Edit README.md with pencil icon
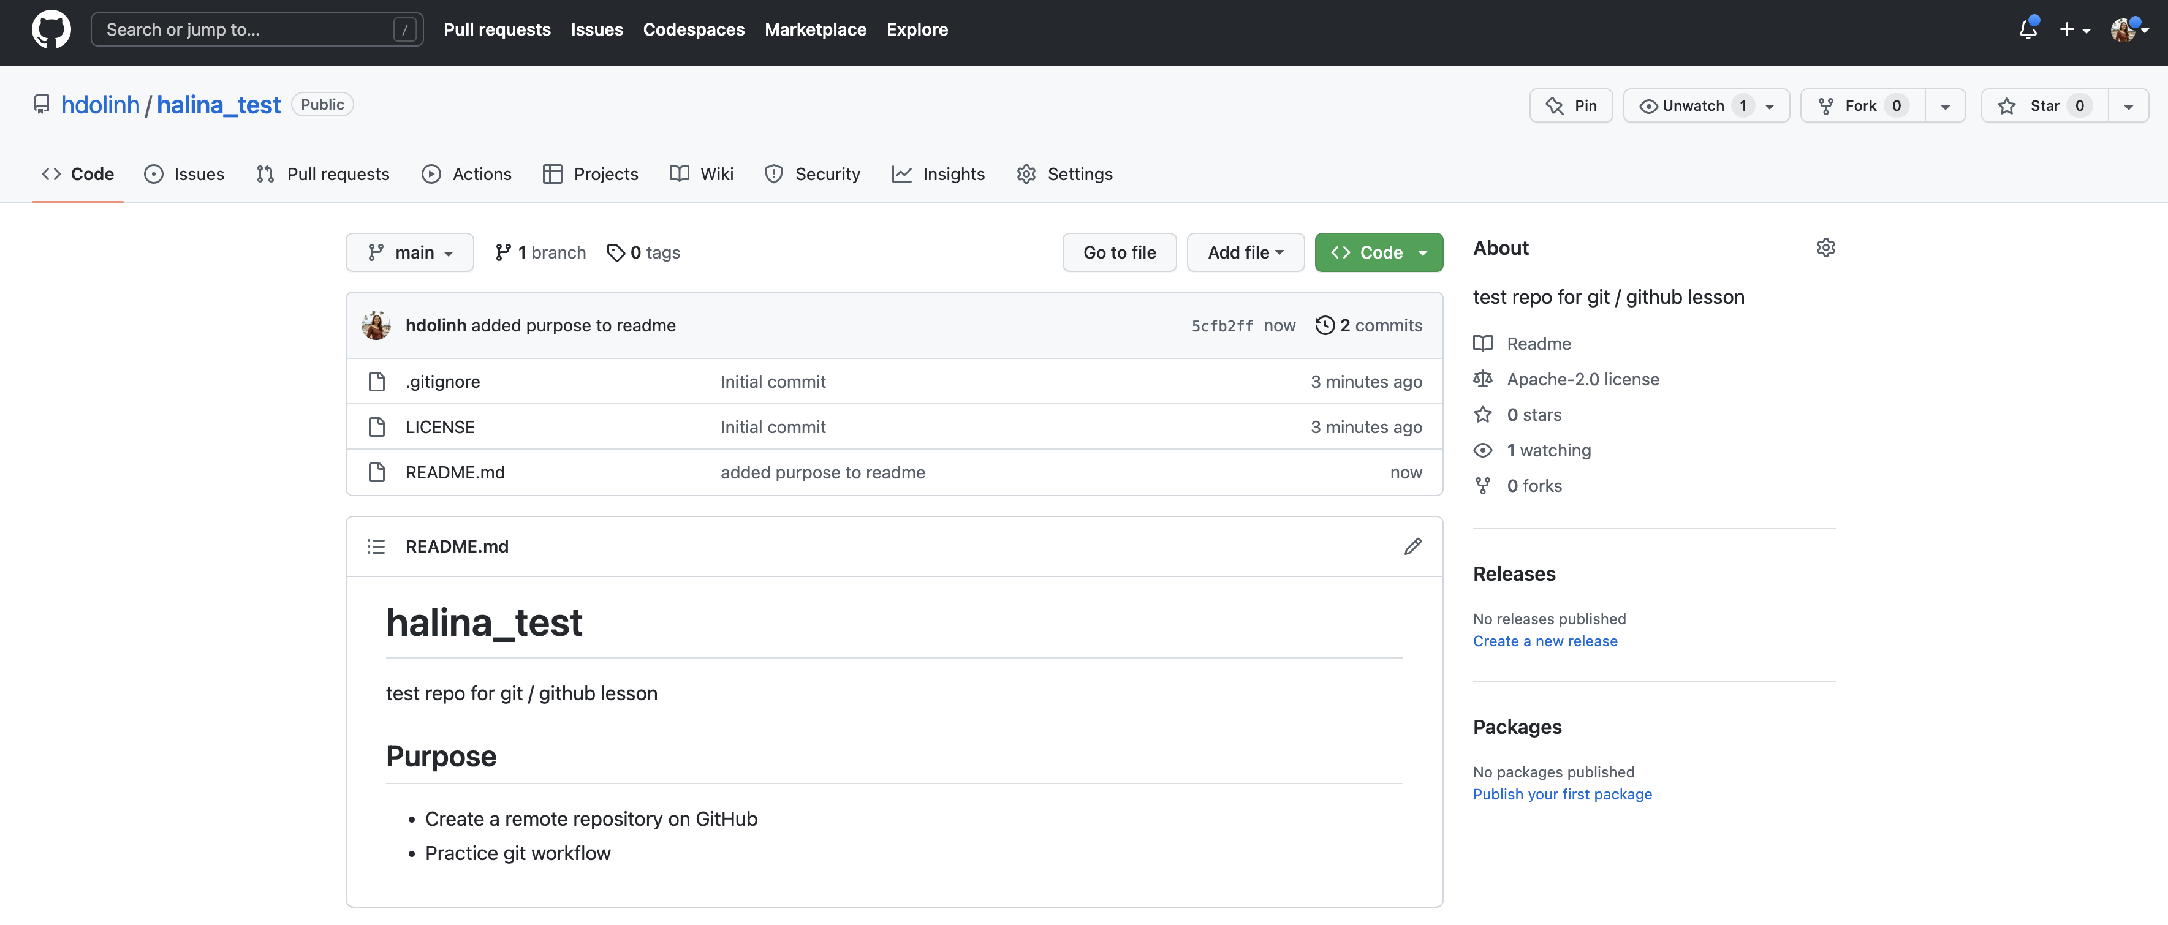Viewport: 2168px width, 925px height. point(1412,546)
